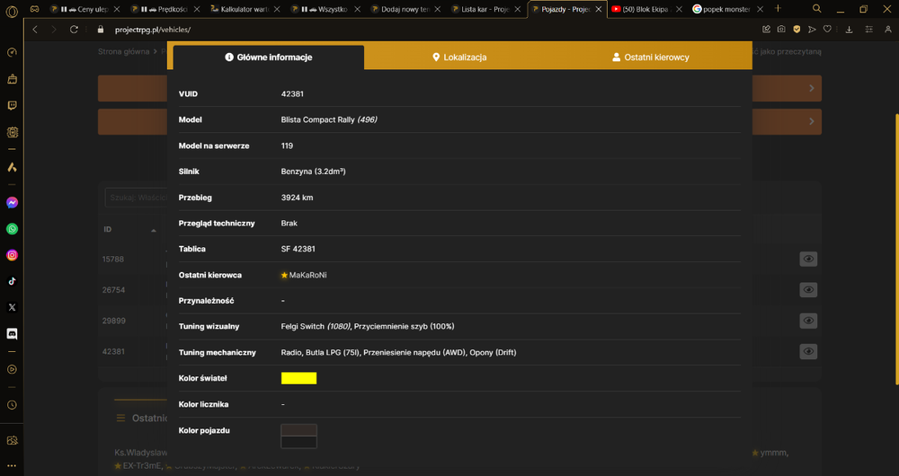Click the yellow Kolor świateł swatch

coord(298,378)
